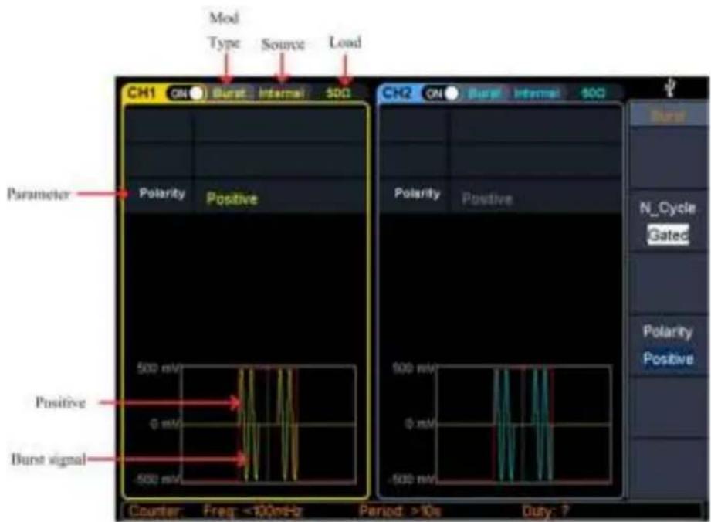
Task: Click the USB status icon
Action: click(671, 87)
